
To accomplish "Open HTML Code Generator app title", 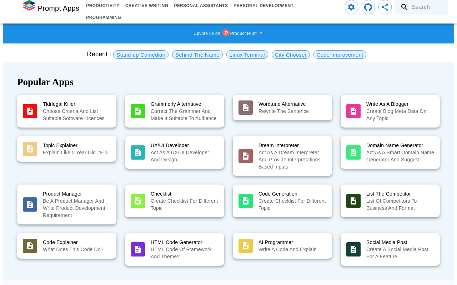I will click(x=176, y=242).
